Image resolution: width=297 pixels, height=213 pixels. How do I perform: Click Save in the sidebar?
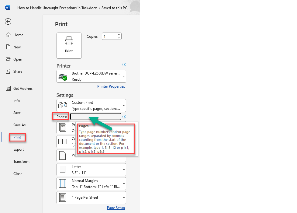tap(17, 113)
